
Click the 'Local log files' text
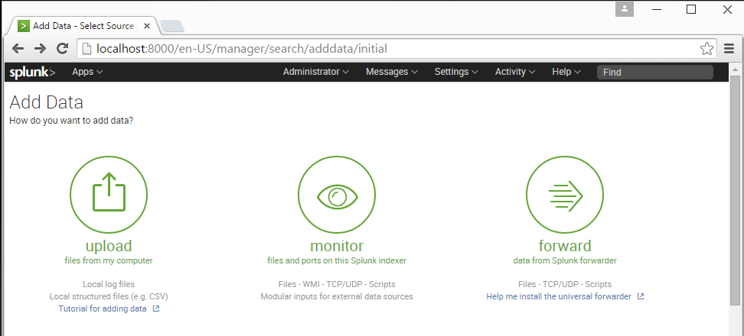(109, 284)
